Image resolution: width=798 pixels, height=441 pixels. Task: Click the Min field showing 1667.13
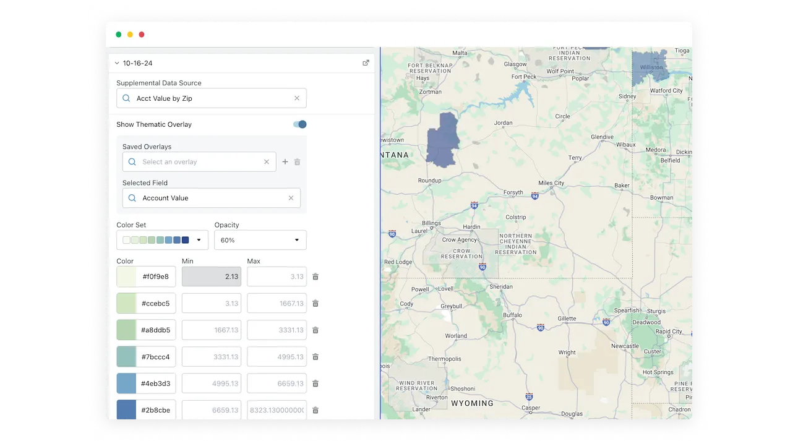point(212,330)
